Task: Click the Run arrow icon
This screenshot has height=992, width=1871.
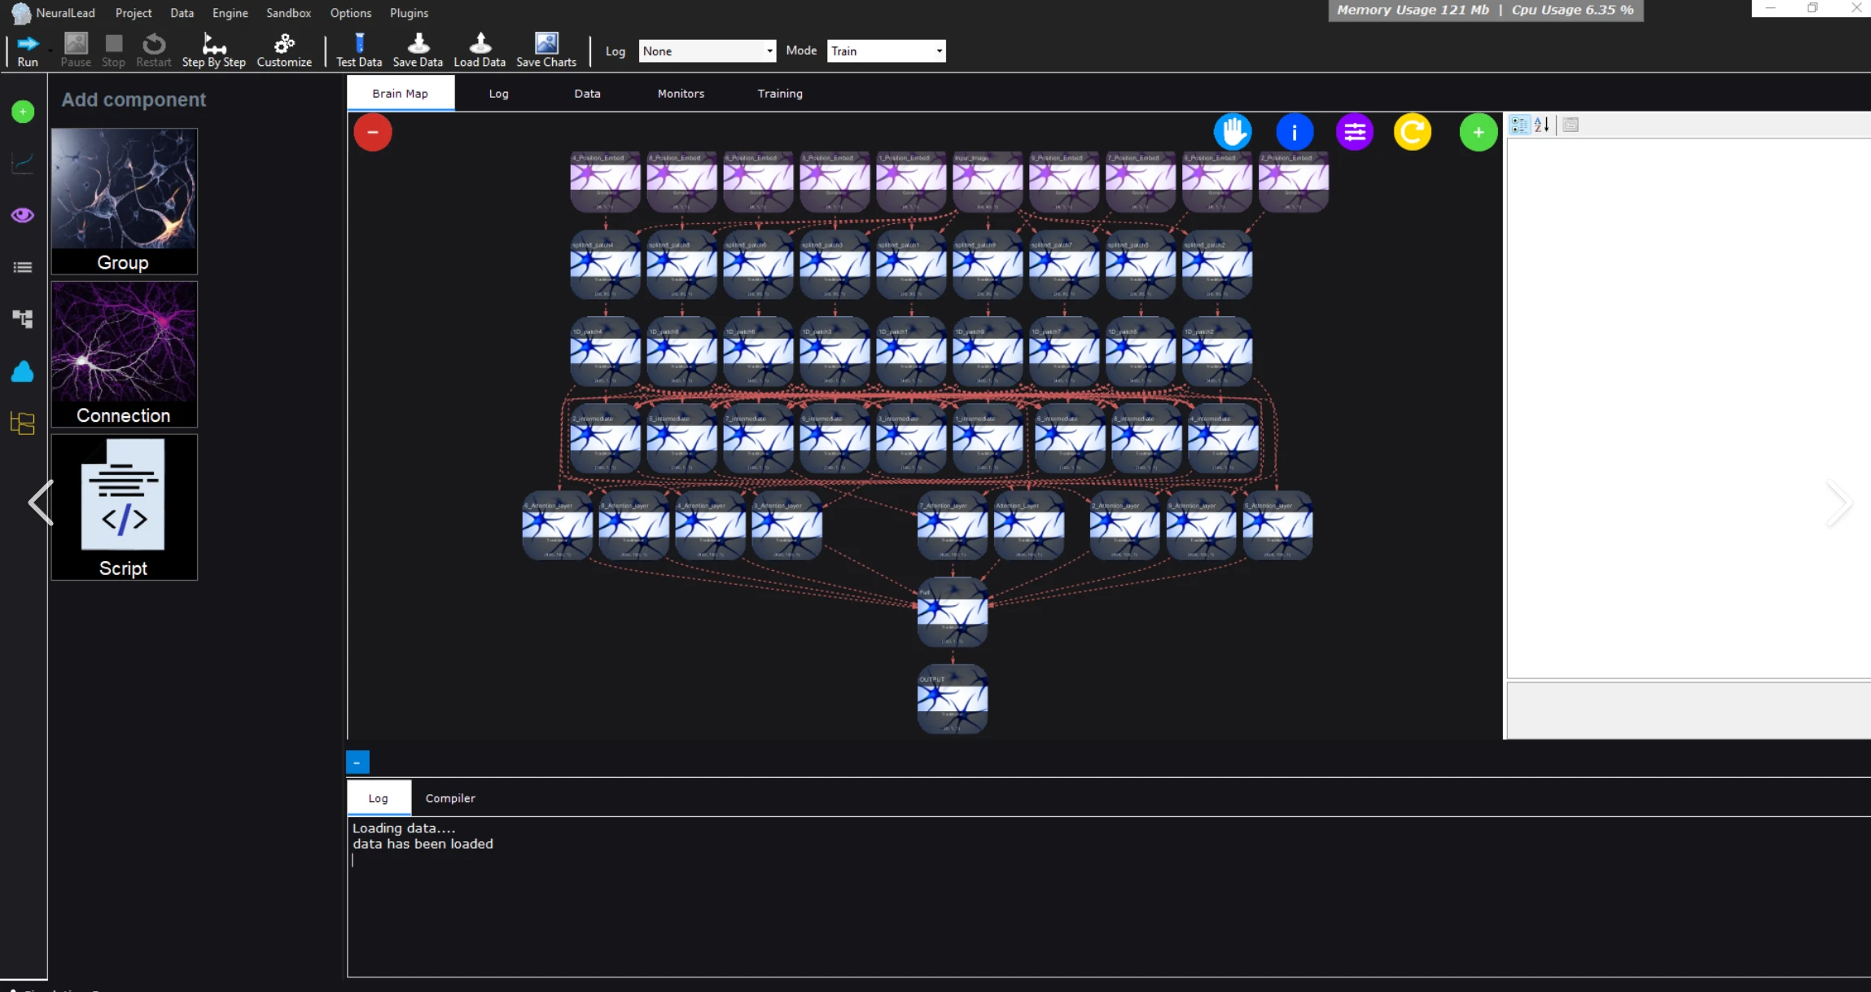Action: 28,43
